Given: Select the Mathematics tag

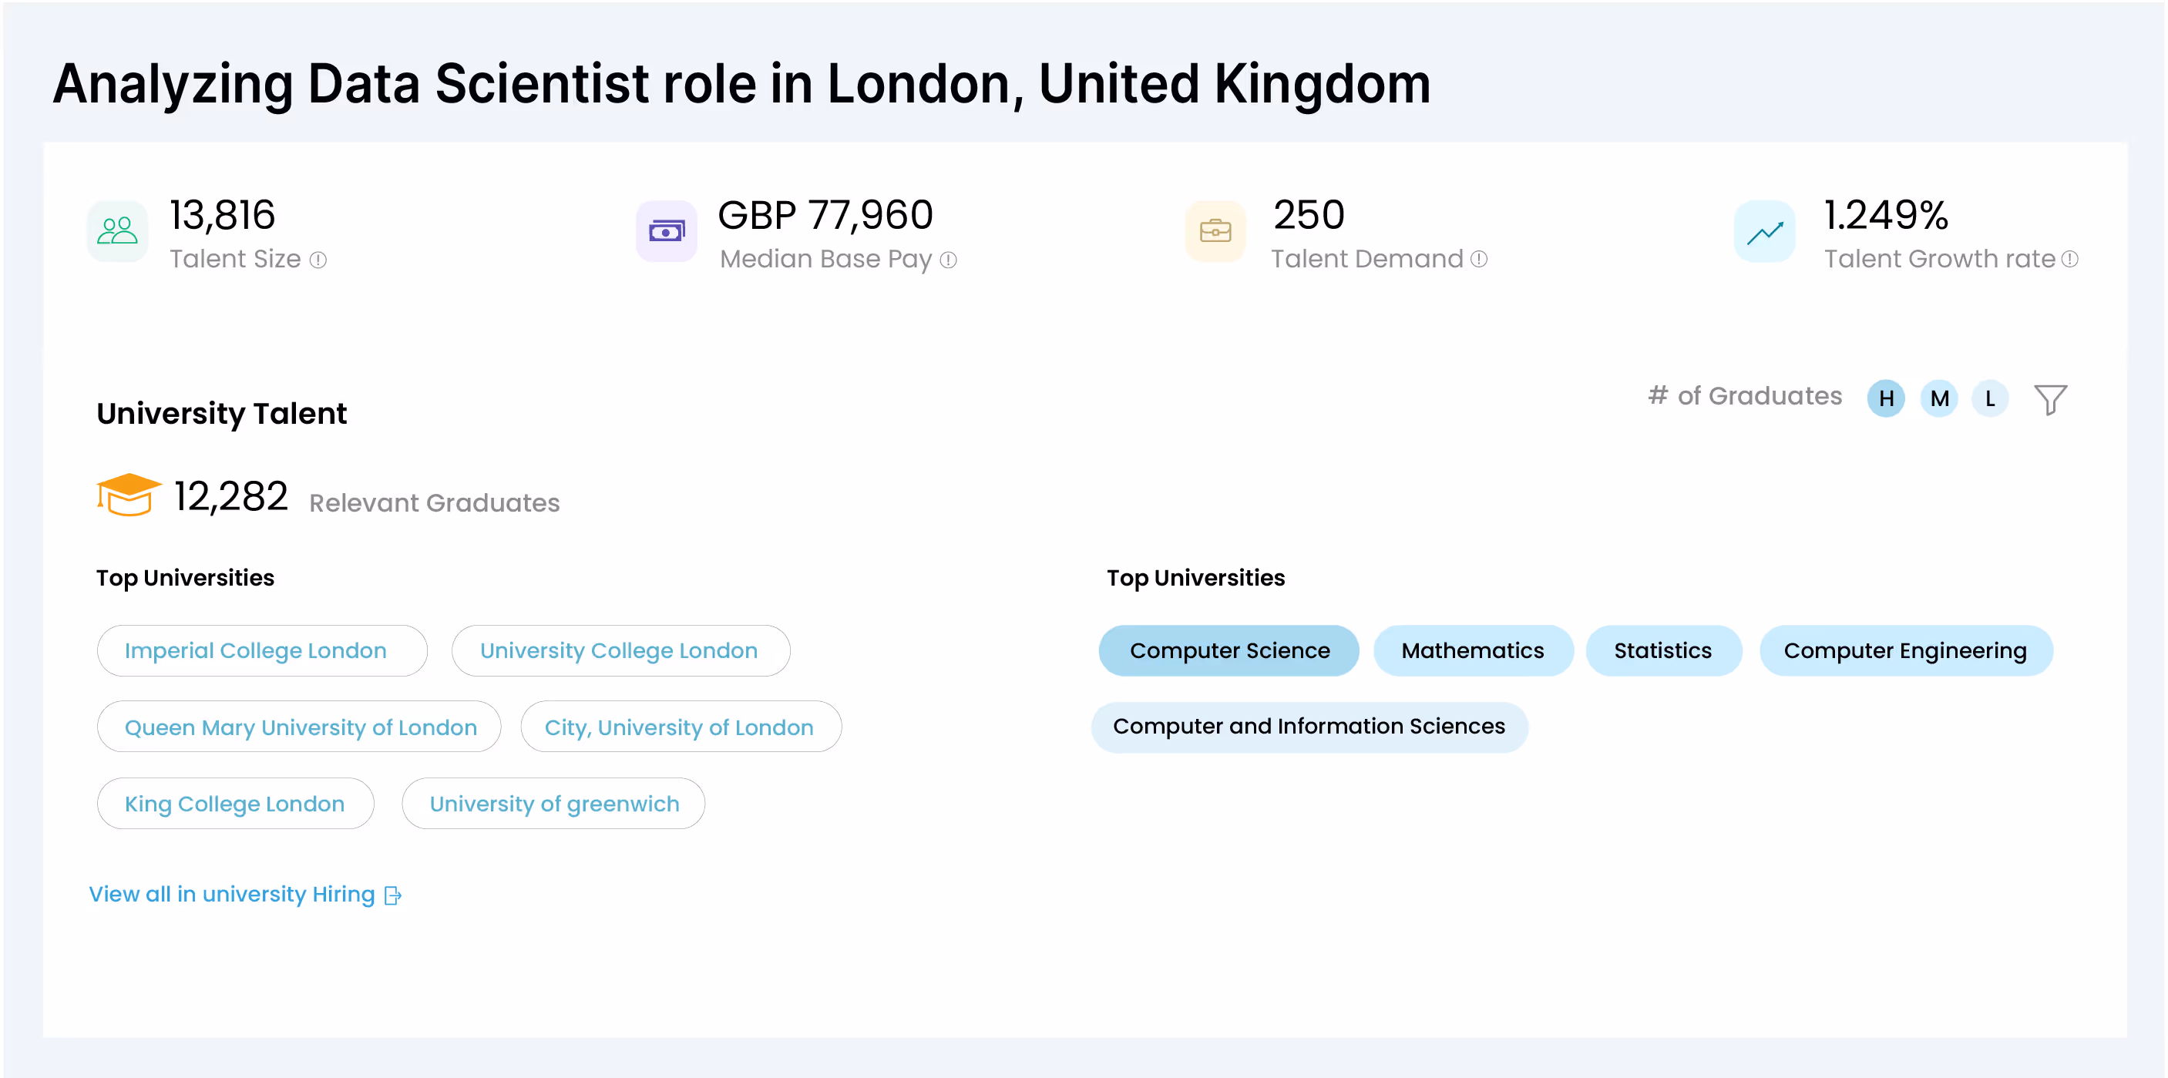Looking at the screenshot, I should click(x=1473, y=650).
